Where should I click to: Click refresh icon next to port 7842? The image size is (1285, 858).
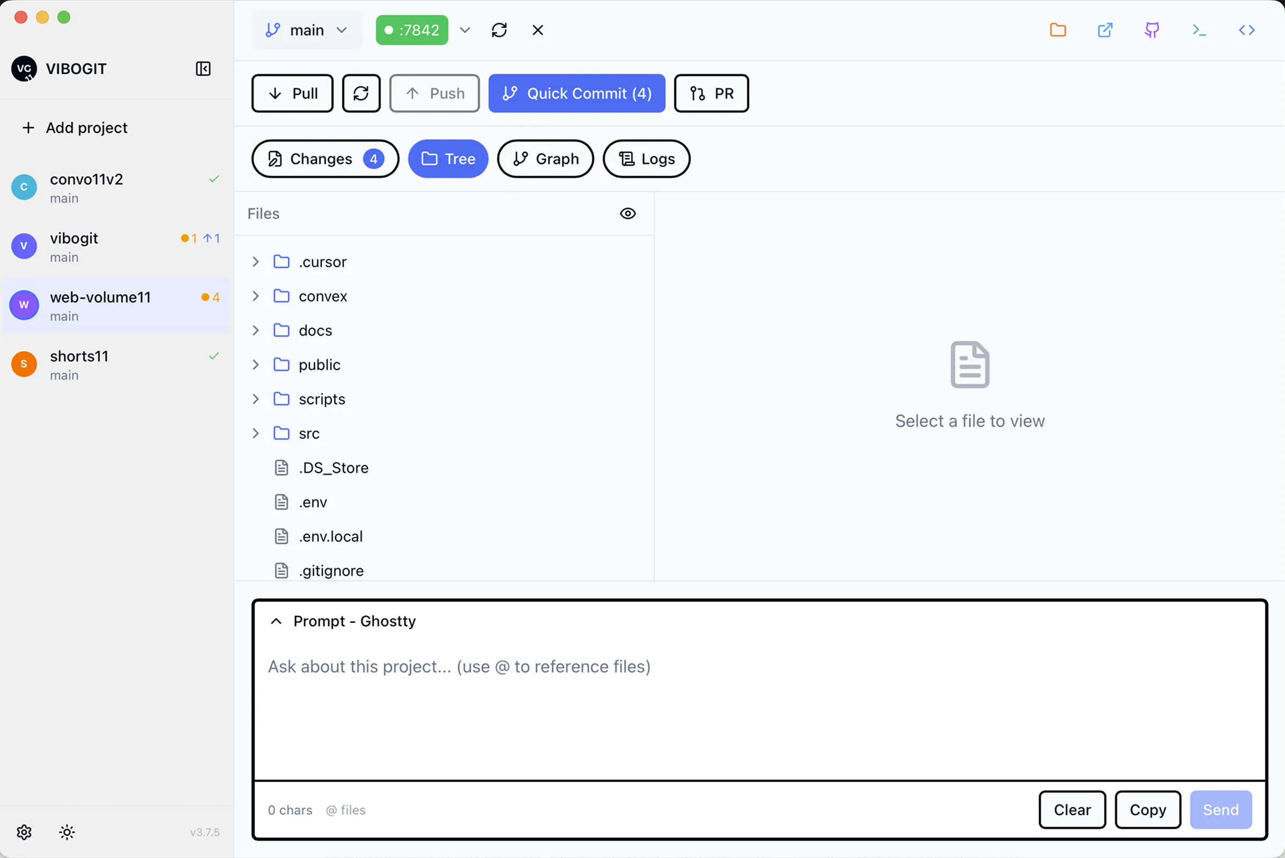click(499, 30)
